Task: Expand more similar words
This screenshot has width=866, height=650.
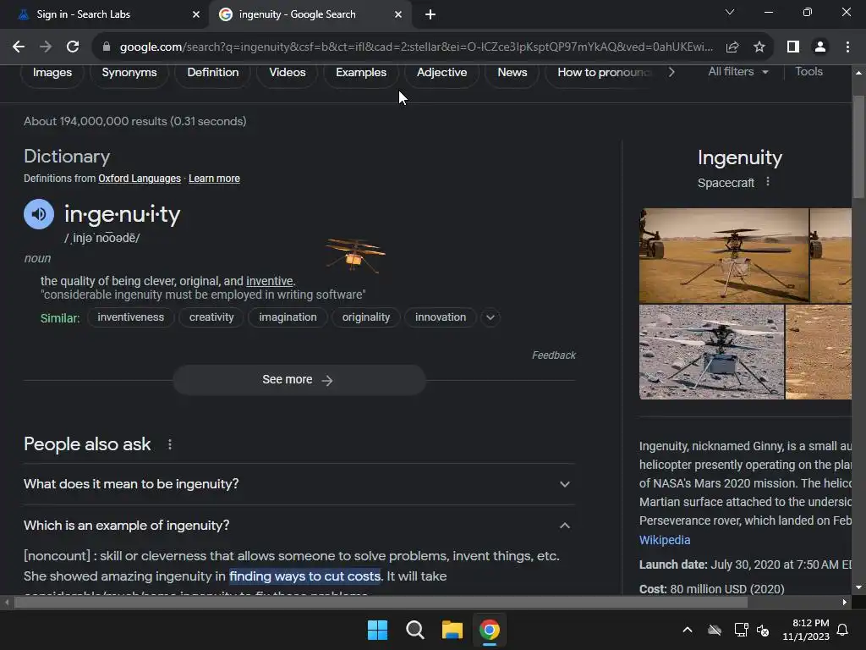Action: (491, 317)
